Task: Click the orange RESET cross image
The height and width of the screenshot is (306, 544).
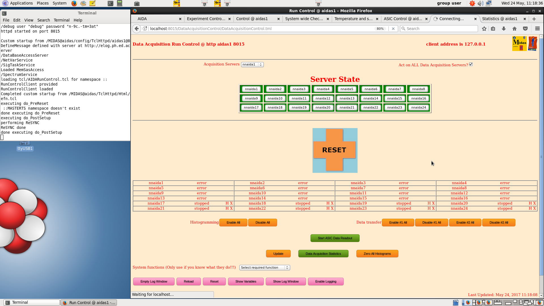Action: pyautogui.click(x=335, y=150)
